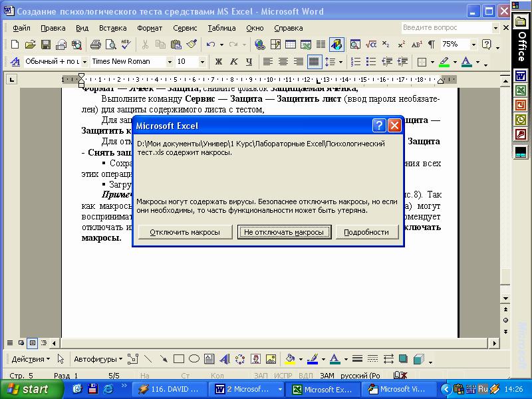Viewport: 532px width, 399px height.
Task: Toggle justify alignment
Action: [315, 62]
